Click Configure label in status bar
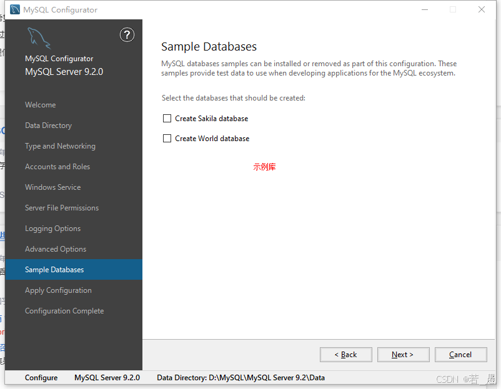Screen dimensions: 501x389 41,378
